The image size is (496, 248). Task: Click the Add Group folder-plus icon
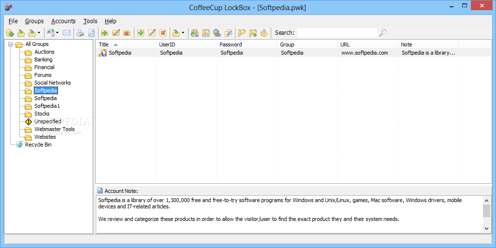[105, 32]
